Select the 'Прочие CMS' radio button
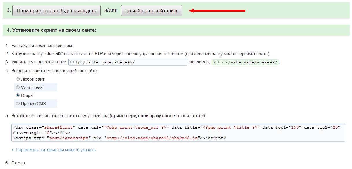352x169 pixels. (18, 103)
